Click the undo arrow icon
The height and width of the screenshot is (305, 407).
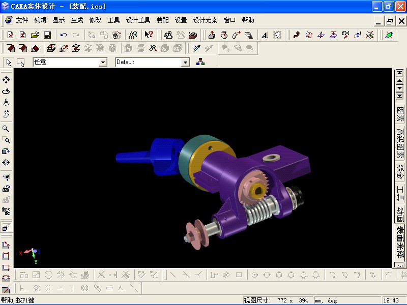(63, 35)
